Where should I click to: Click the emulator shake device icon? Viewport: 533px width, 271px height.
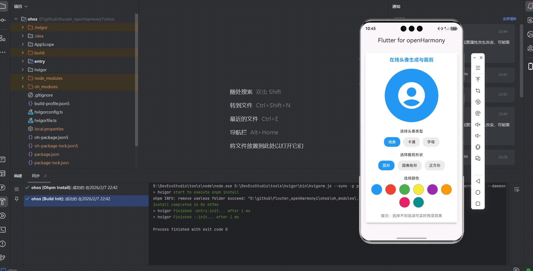coord(478,147)
